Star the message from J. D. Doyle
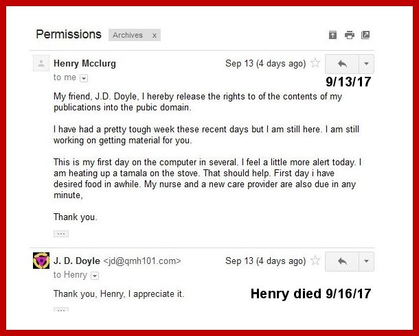419x336 pixels. point(315,261)
